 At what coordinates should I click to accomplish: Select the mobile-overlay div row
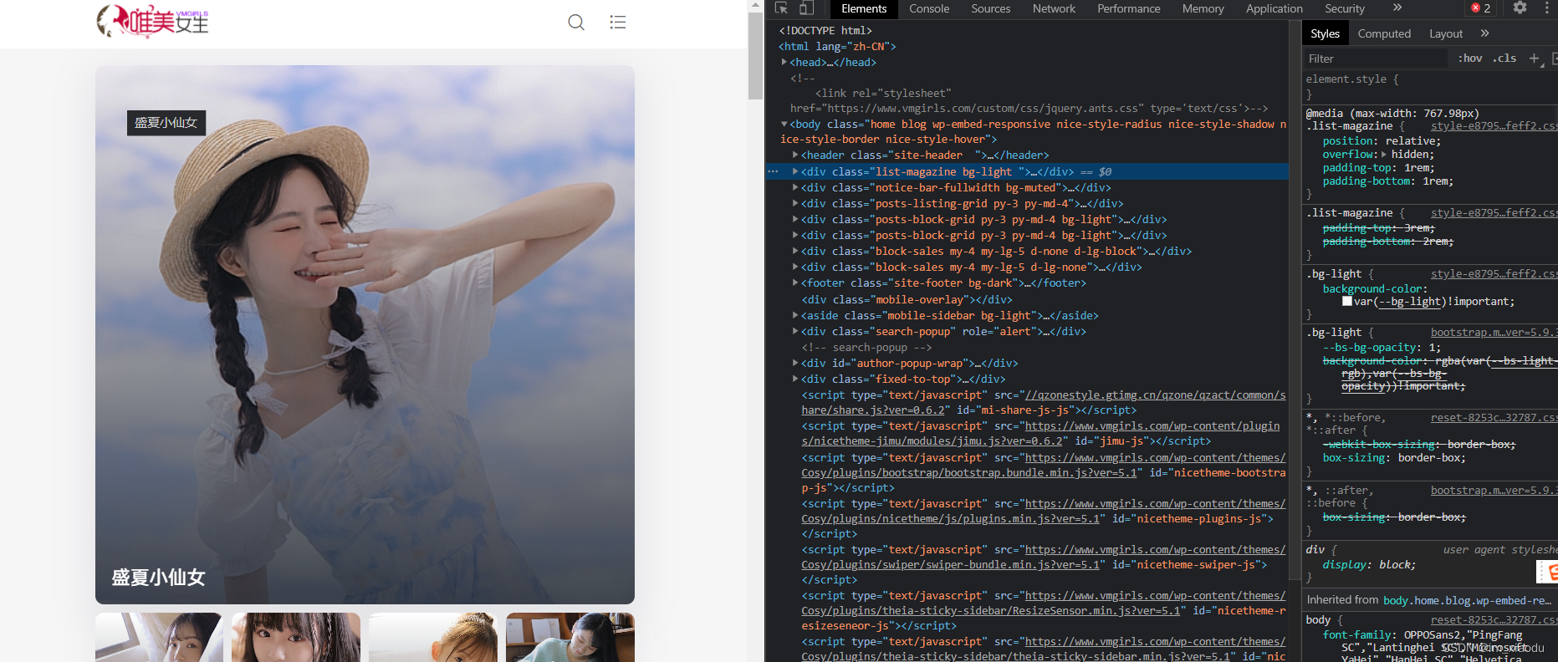point(907,299)
